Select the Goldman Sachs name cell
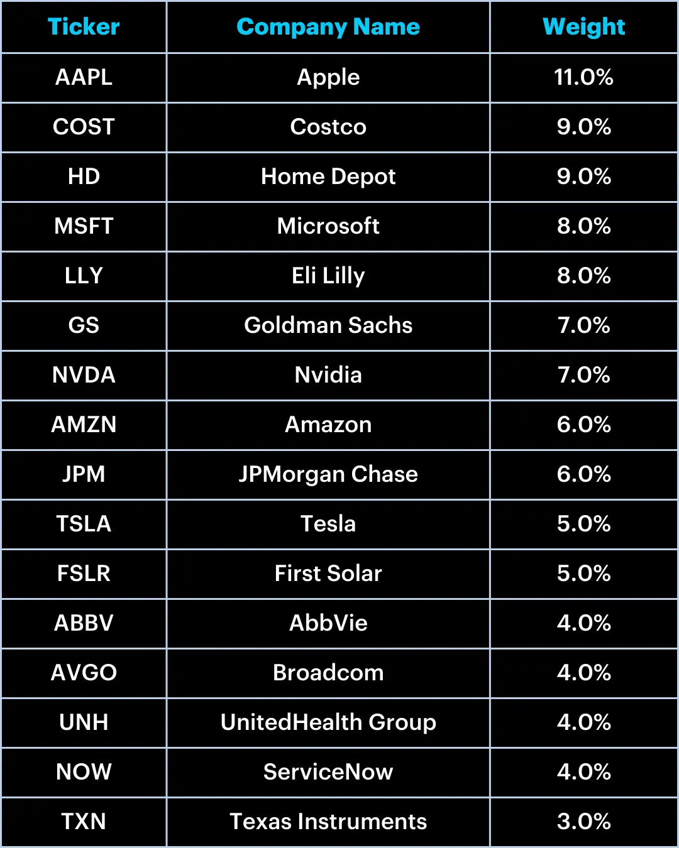679x848 pixels. (328, 325)
